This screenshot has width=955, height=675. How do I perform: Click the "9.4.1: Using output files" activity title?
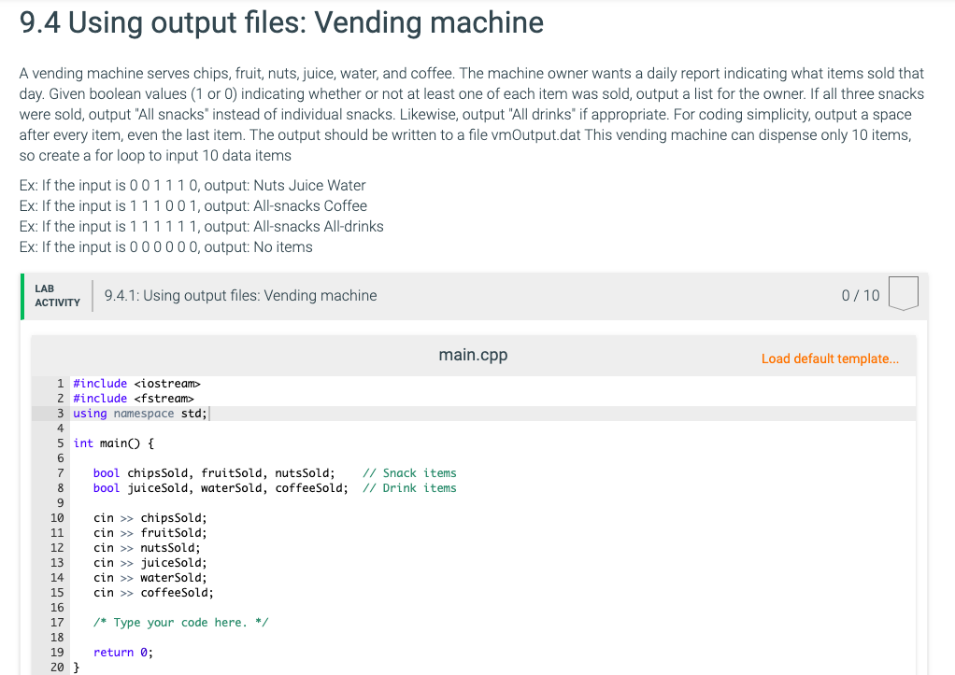coord(239,295)
